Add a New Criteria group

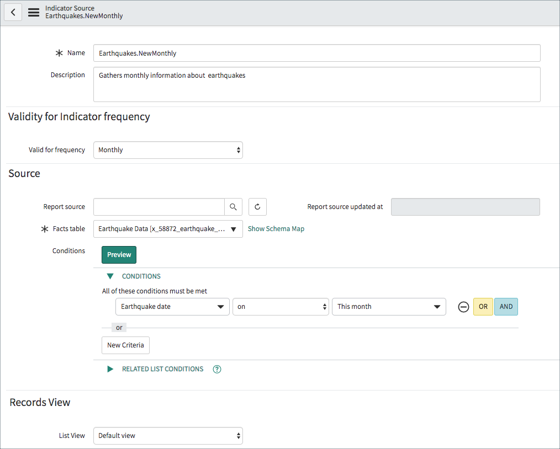click(x=125, y=345)
